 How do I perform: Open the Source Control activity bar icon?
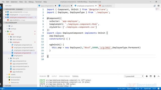[1, 19]
